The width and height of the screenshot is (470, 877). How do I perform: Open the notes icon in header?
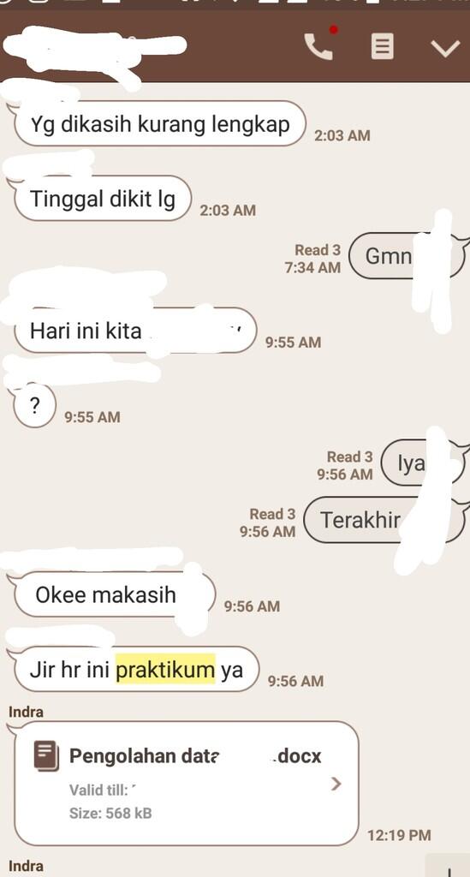pyautogui.click(x=383, y=46)
